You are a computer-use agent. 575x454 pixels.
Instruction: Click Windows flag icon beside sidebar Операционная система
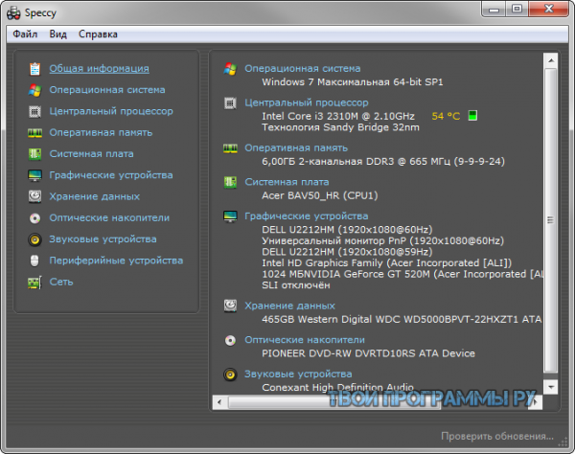(34, 90)
